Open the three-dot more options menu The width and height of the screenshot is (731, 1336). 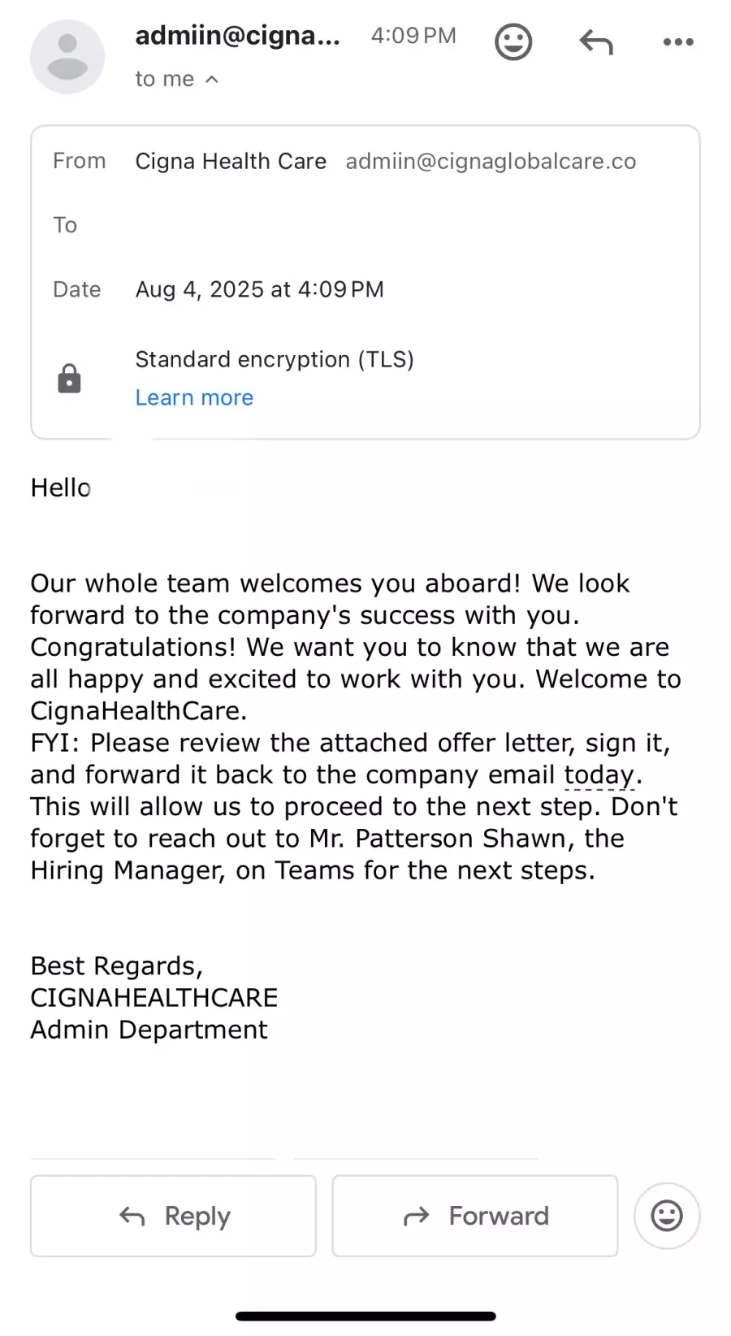pyautogui.click(x=678, y=41)
